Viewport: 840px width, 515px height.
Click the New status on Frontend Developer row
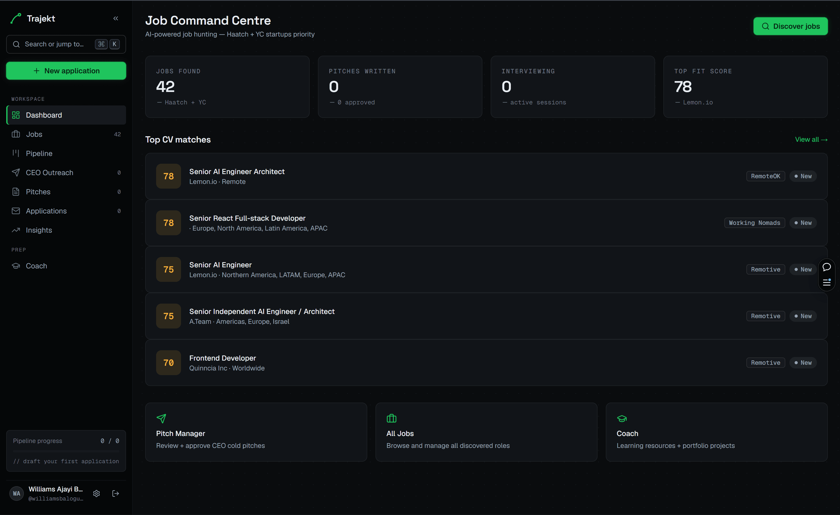point(803,363)
